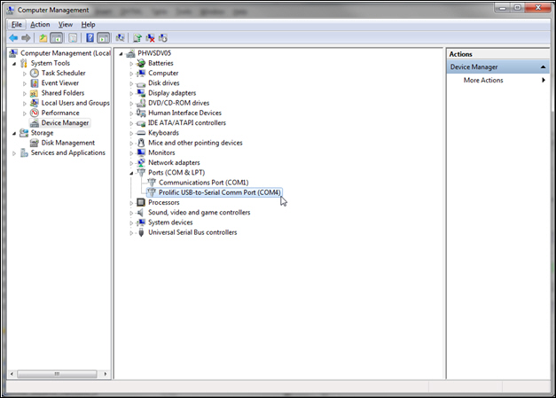Expand the Network adapters category
The width and height of the screenshot is (556, 398).
click(x=131, y=163)
